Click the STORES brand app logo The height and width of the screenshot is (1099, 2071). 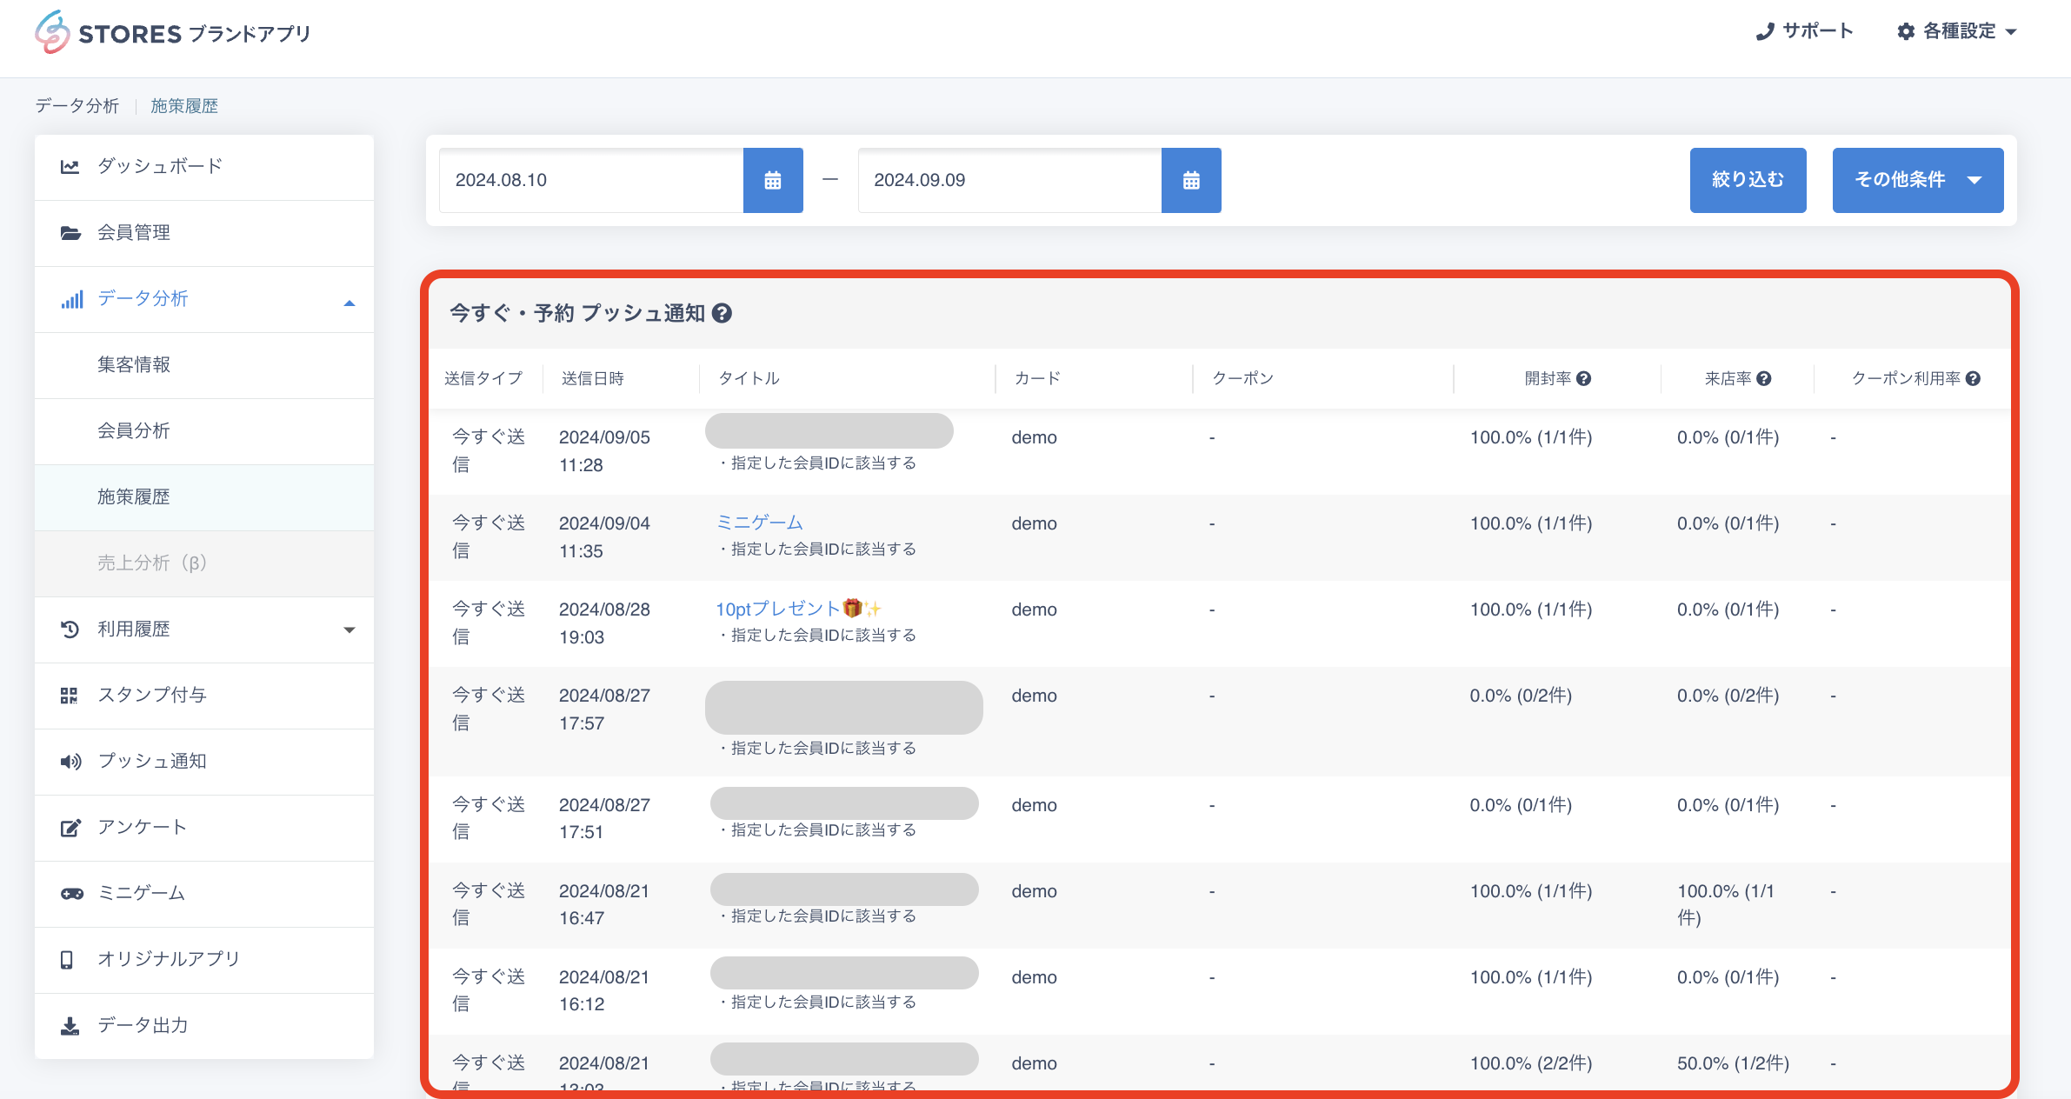coord(172,33)
